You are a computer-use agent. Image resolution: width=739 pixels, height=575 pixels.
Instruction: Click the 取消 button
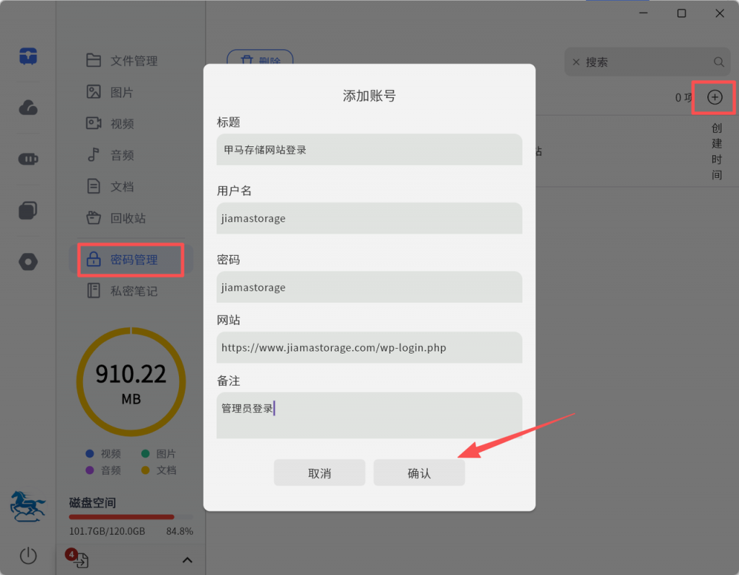point(319,473)
